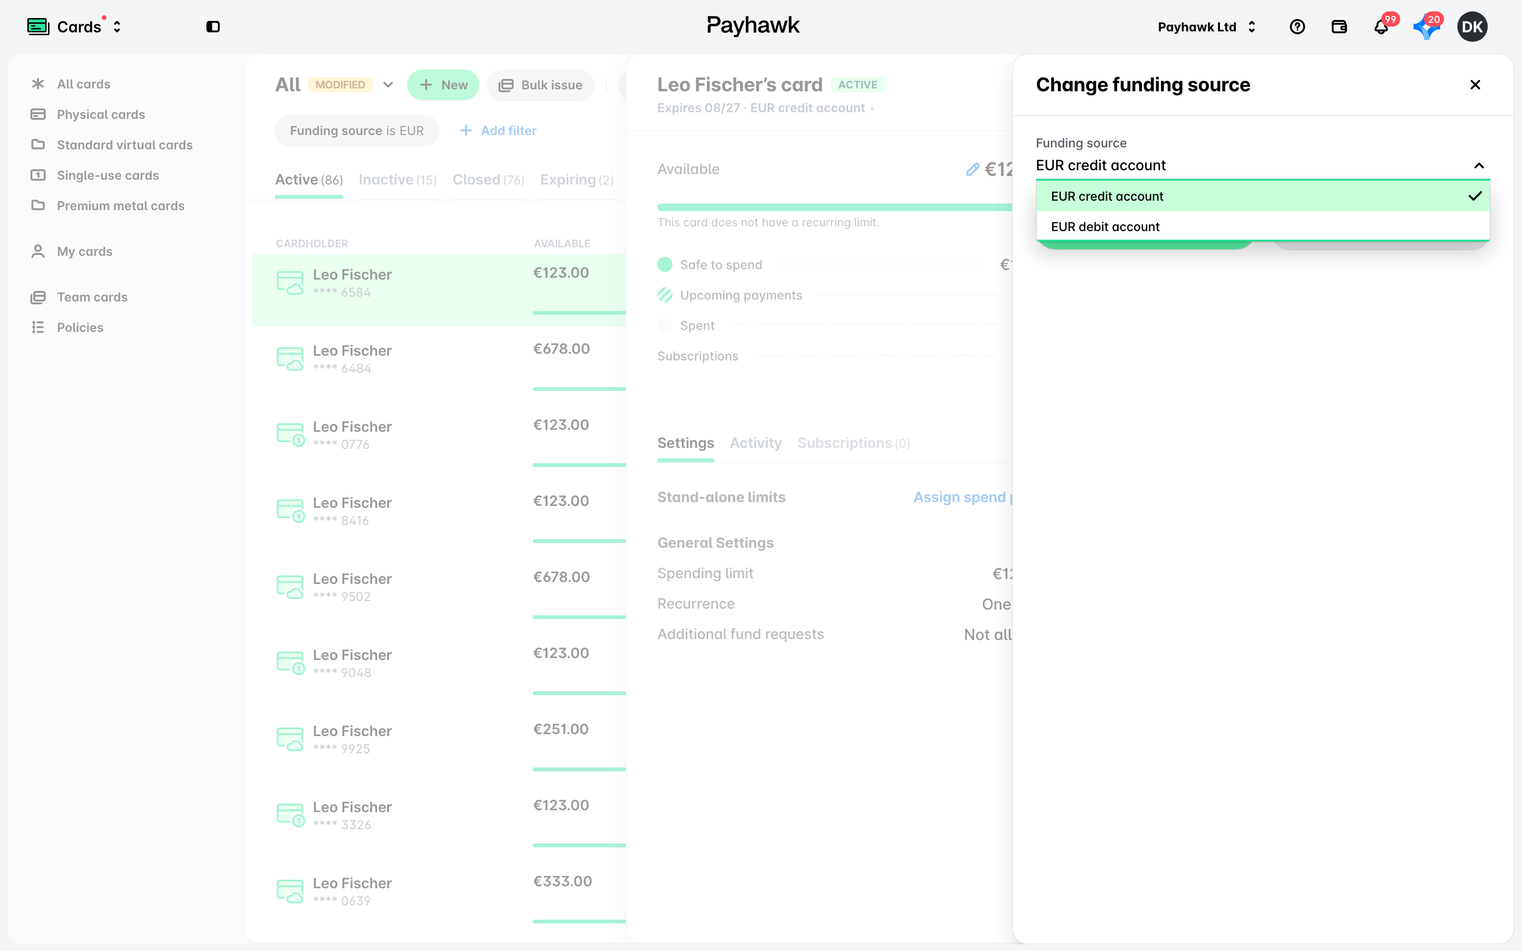1522x951 pixels.
Task: Select Leo Fischer card ending 6484
Action: (439, 366)
